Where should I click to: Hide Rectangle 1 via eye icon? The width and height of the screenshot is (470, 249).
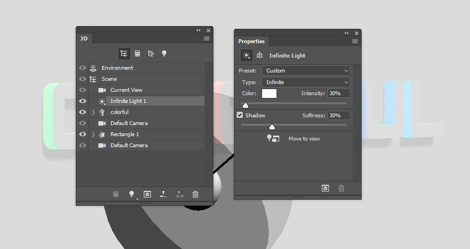click(x=82, y=134)
